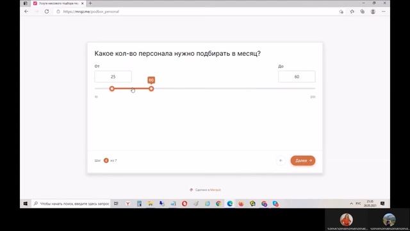Click the address bar URL mrqz.me/podbor_personal
Viewport: 410px width, 231px height.
click(x=91, y=12)
